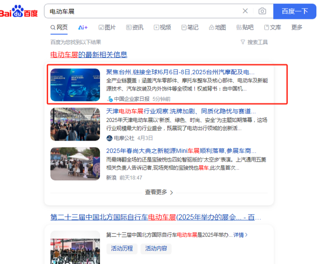Click the chevron next to 查看更多
Image resolution: width=319 pixels, height=264 pixels.
tap(172, 192)
